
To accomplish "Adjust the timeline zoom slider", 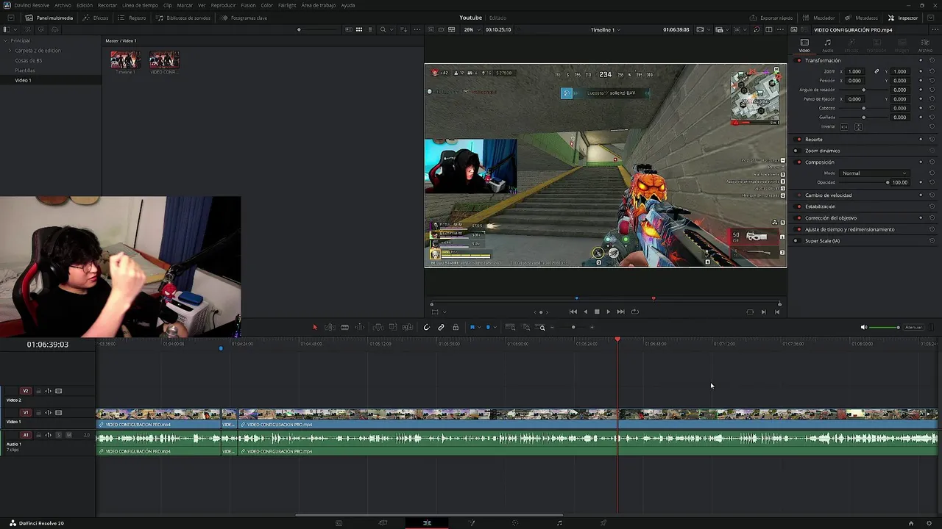I will click(573, 327).
